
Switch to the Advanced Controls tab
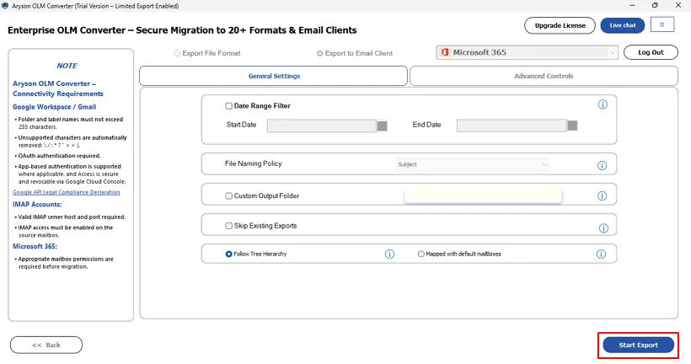[x=544, y=76]
